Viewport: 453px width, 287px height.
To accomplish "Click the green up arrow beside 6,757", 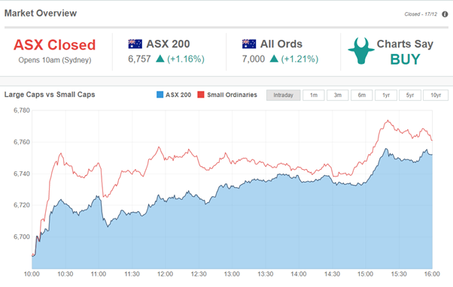I will click(160, 59).
